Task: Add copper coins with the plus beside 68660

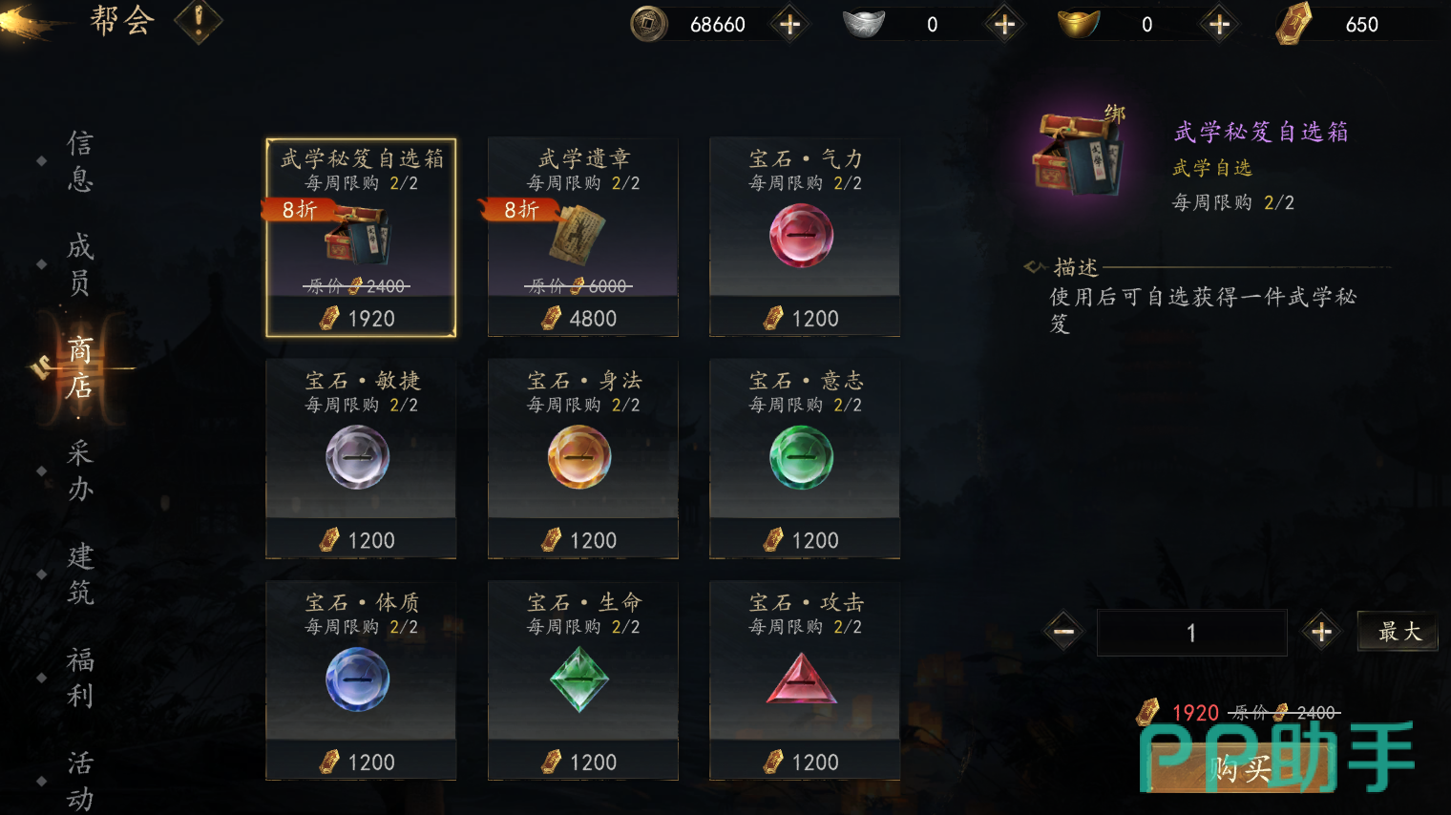Action: pyautogui.click(x=789, y=25)
